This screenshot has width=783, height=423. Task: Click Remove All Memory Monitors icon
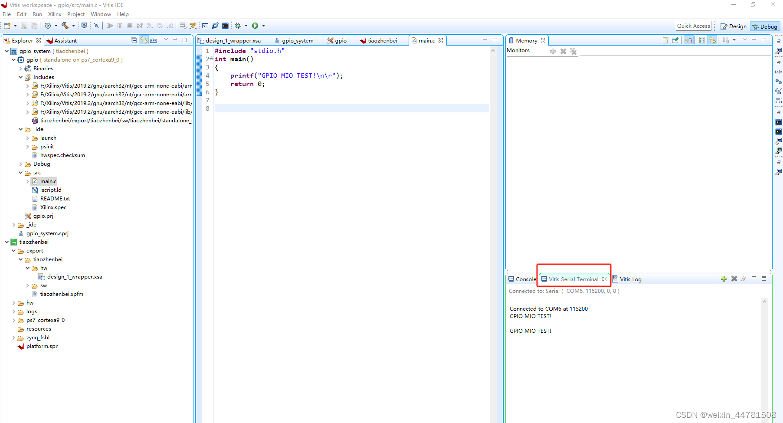coord(573,51)
